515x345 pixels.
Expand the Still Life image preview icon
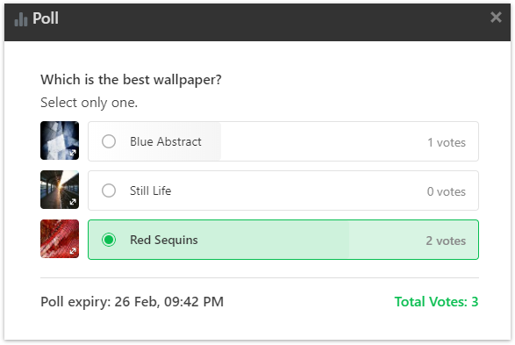tap(73, 202)
